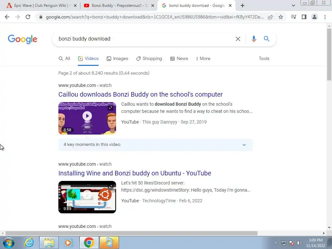
Task: Click the scroll right arrow on horizontal scrollbar
Action: [x=324, y=233]
